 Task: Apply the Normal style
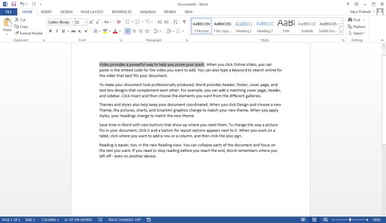pos(201,26)
